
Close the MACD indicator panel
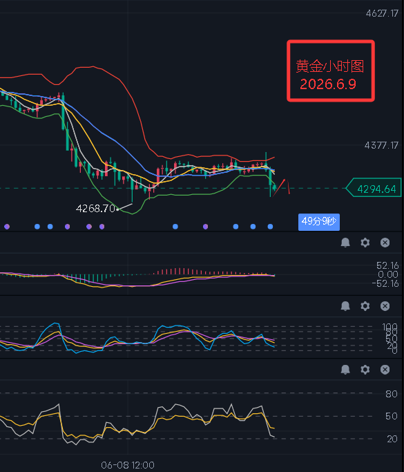[385, 243]
